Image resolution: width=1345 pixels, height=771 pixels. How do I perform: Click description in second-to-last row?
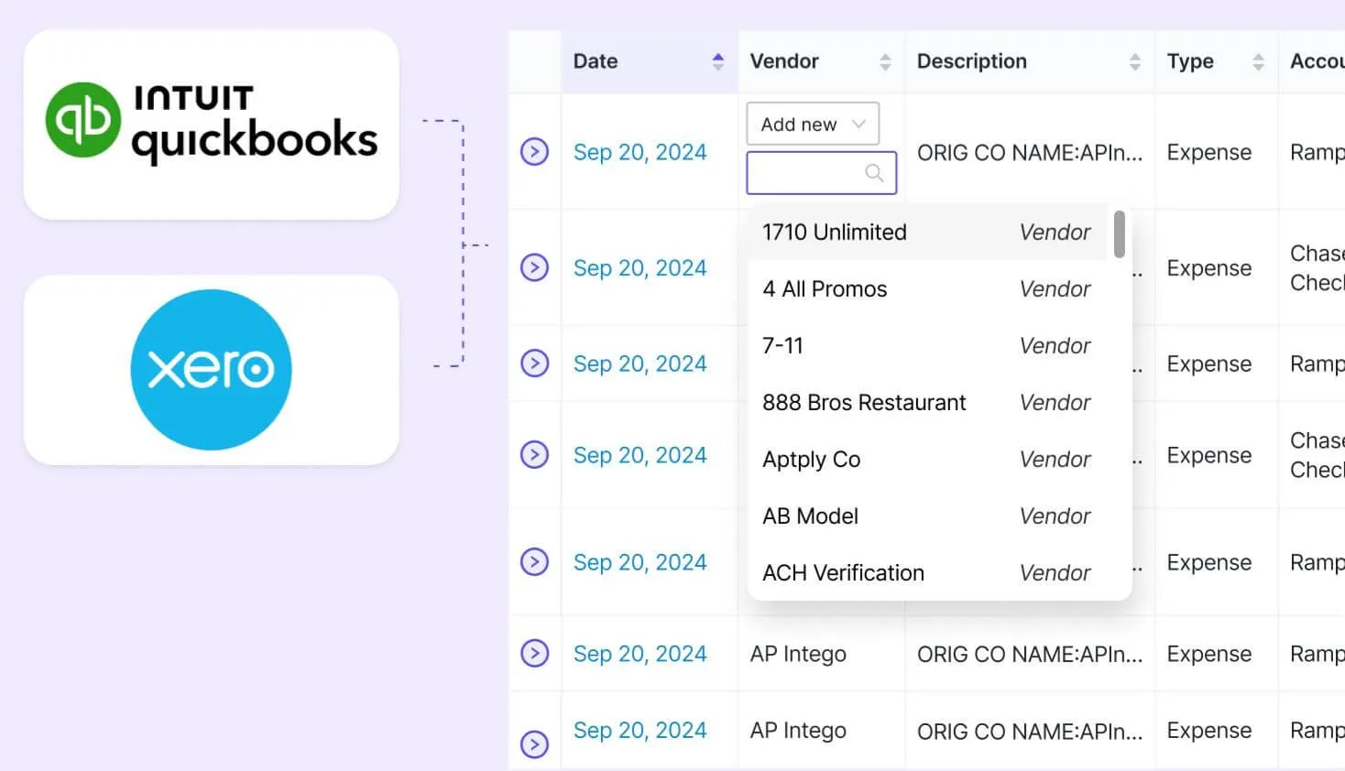click(1030, 655)
